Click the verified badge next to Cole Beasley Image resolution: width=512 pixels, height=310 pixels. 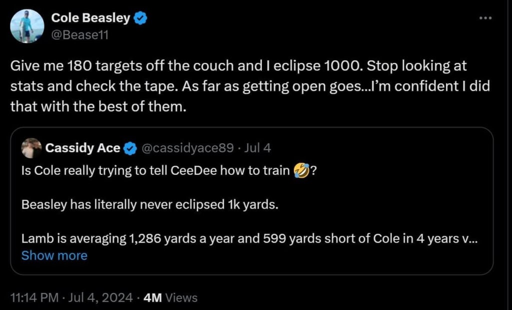pos(139,17)
